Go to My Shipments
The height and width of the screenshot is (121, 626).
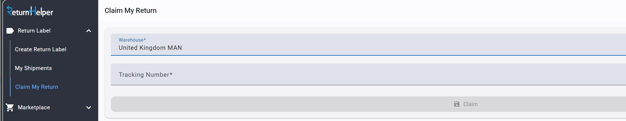(x=33, y=68)
